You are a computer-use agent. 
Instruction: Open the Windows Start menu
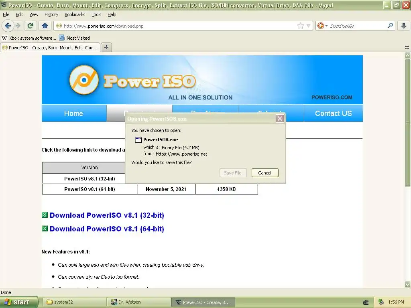pyautogui.click(x=18, y=302)
